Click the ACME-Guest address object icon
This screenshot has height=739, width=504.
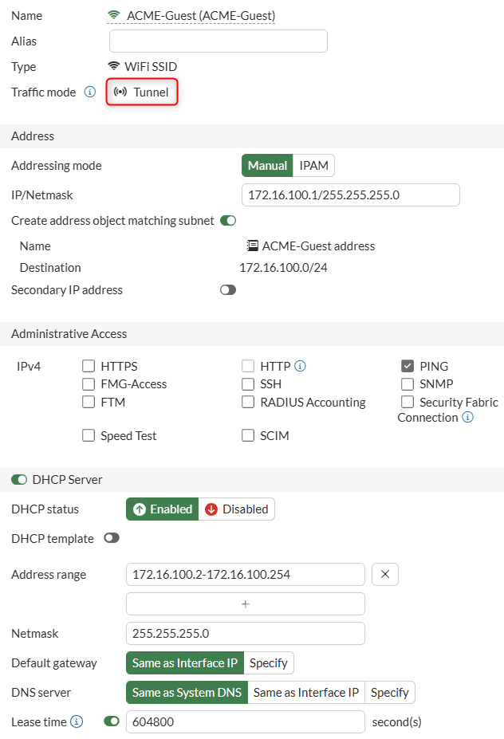(253, 246)
